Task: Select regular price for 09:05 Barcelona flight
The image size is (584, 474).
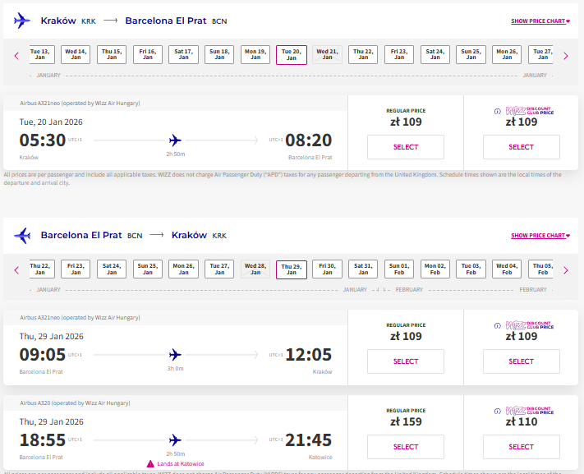Action: point(406,361)
